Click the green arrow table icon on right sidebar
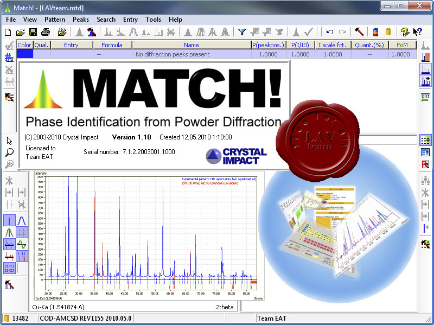The height and width of the screenshot is (325, 434). pyautogui.click(x=425, y=98)
